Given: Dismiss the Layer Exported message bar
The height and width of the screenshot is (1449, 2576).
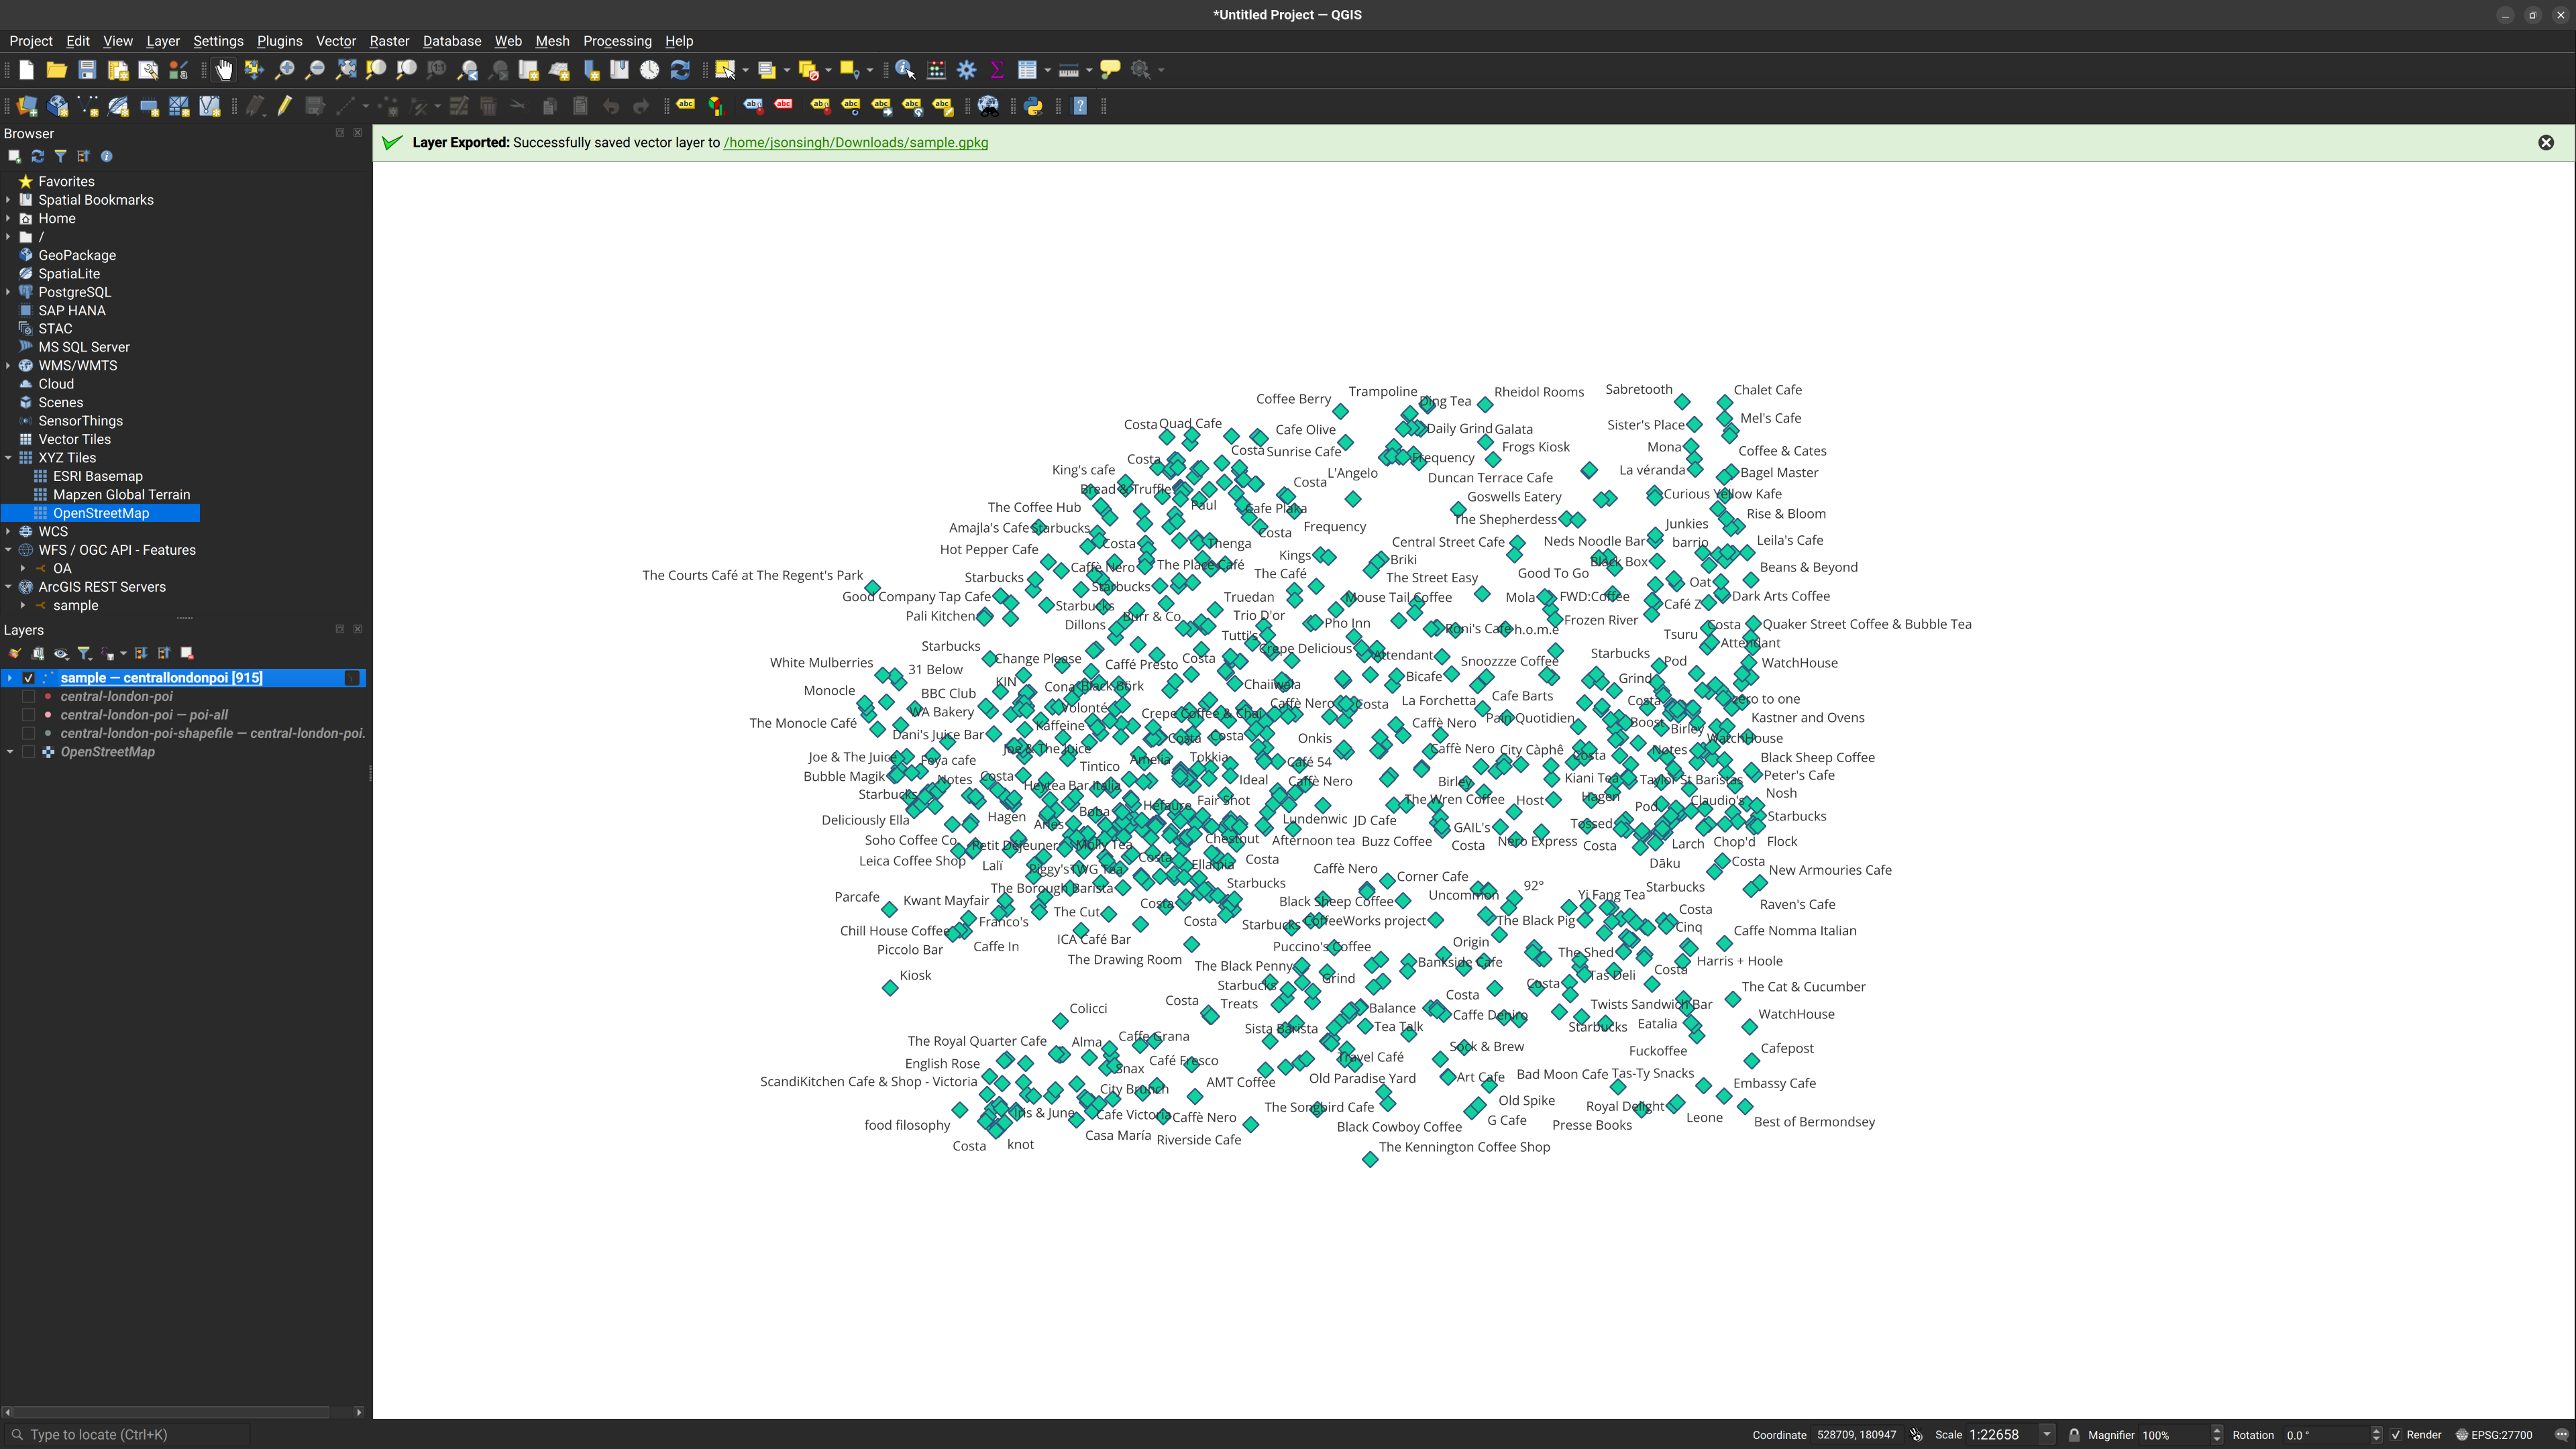Looking at the screenshot, I should pyautogui.click(x=2546, y=143).
